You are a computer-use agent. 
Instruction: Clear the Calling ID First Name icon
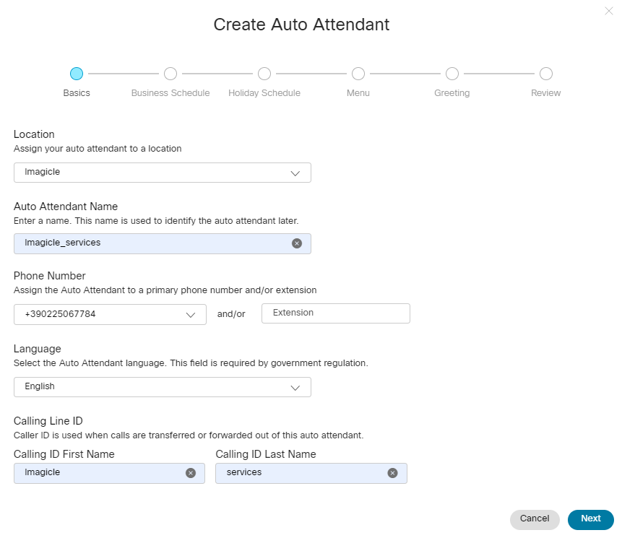click(191, 473)
